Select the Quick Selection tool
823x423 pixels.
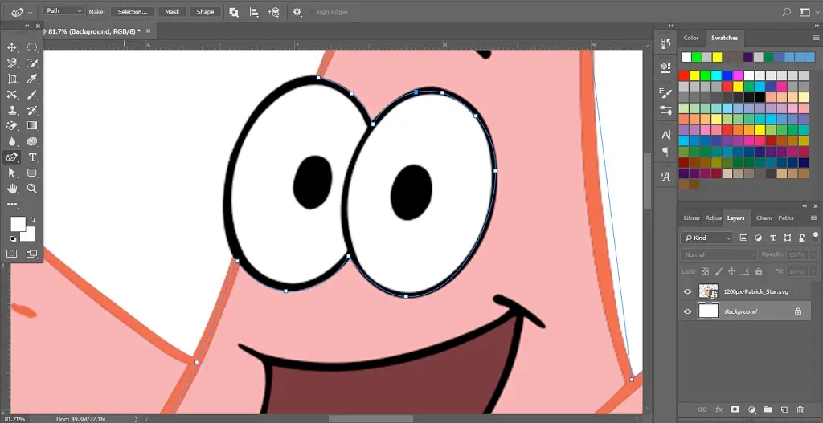[x=32, y=63]
